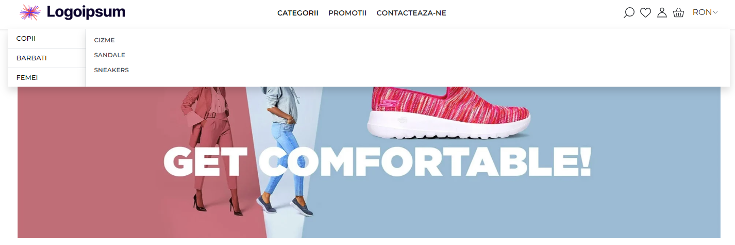The image size is (735, 245).
Task: Open the wishlist heart icon
Action: (645, 13)
